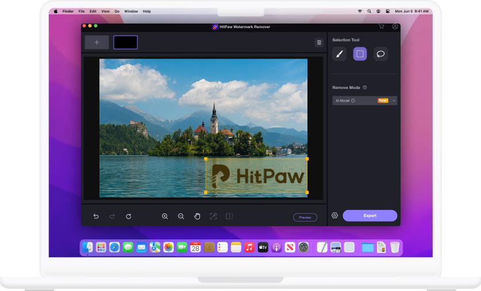Click the Export button
Screen dimensions: 481x291
(370, 216)
